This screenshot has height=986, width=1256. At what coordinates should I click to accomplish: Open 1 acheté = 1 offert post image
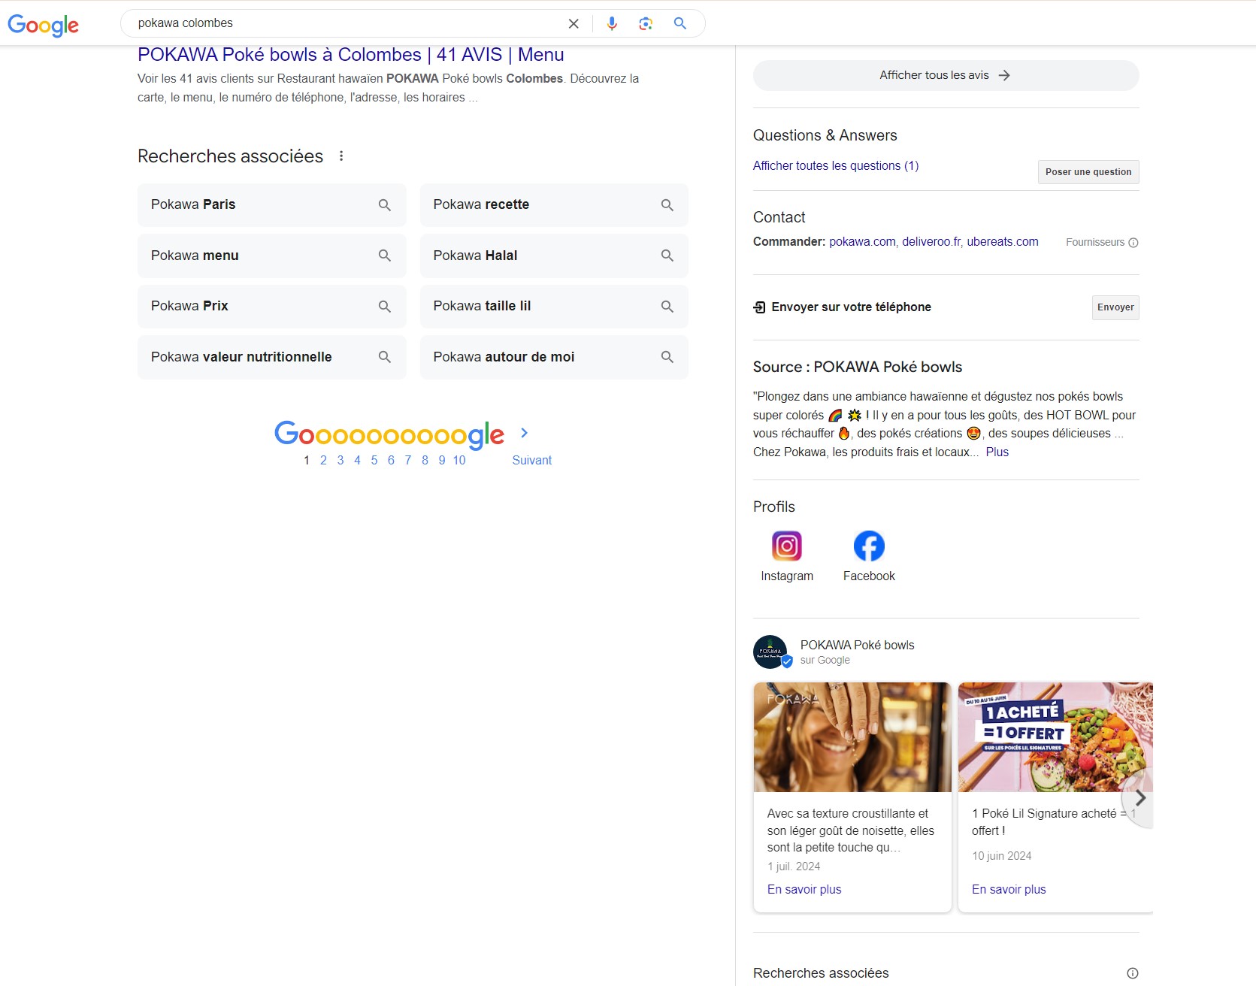pos(1055,737)
